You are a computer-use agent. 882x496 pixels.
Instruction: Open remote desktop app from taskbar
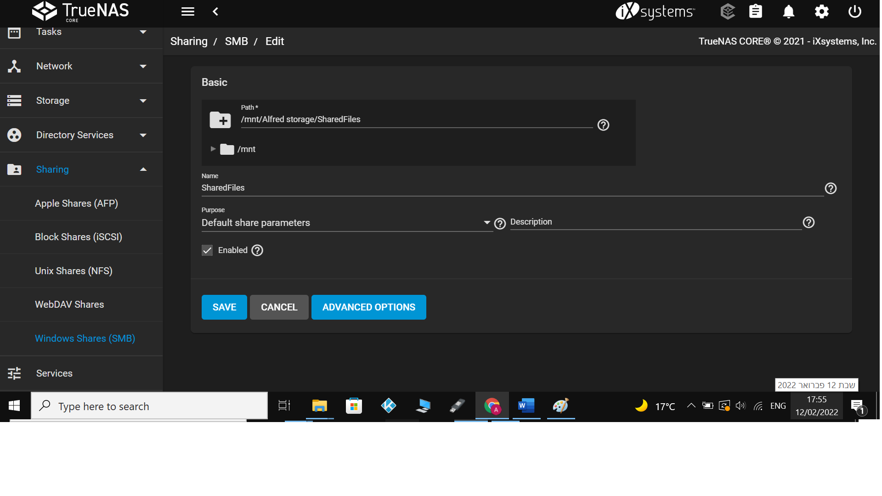click(x=423, y=406)
